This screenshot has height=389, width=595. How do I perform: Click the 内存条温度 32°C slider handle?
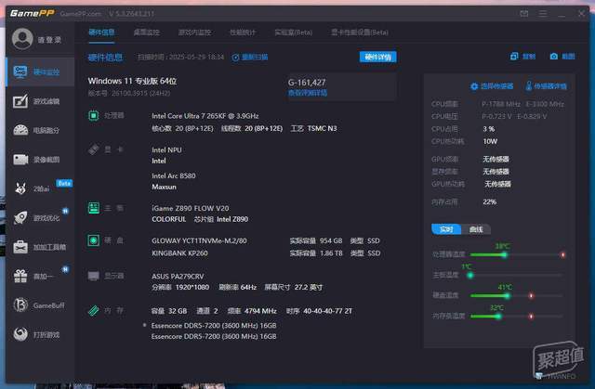498,317
